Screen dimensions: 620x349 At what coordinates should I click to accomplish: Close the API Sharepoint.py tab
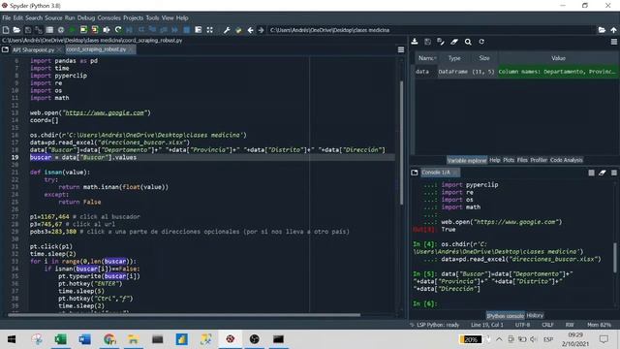coord(59,49)
